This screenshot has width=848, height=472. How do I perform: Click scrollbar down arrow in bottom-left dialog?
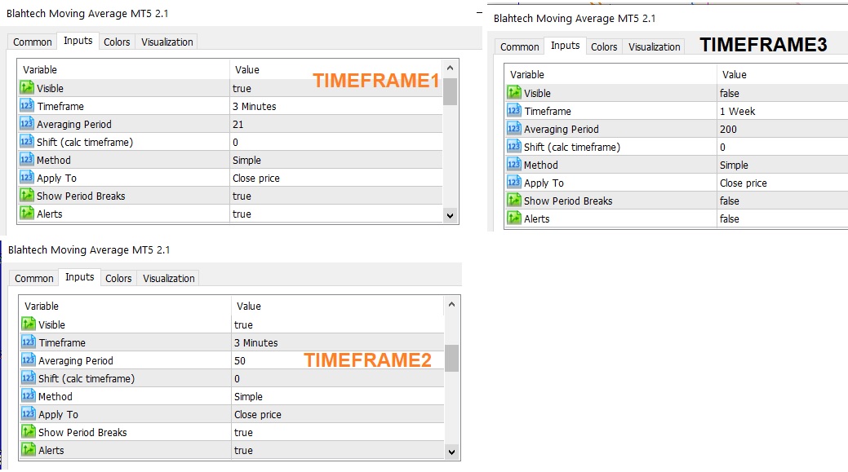(x=451, y=452)
